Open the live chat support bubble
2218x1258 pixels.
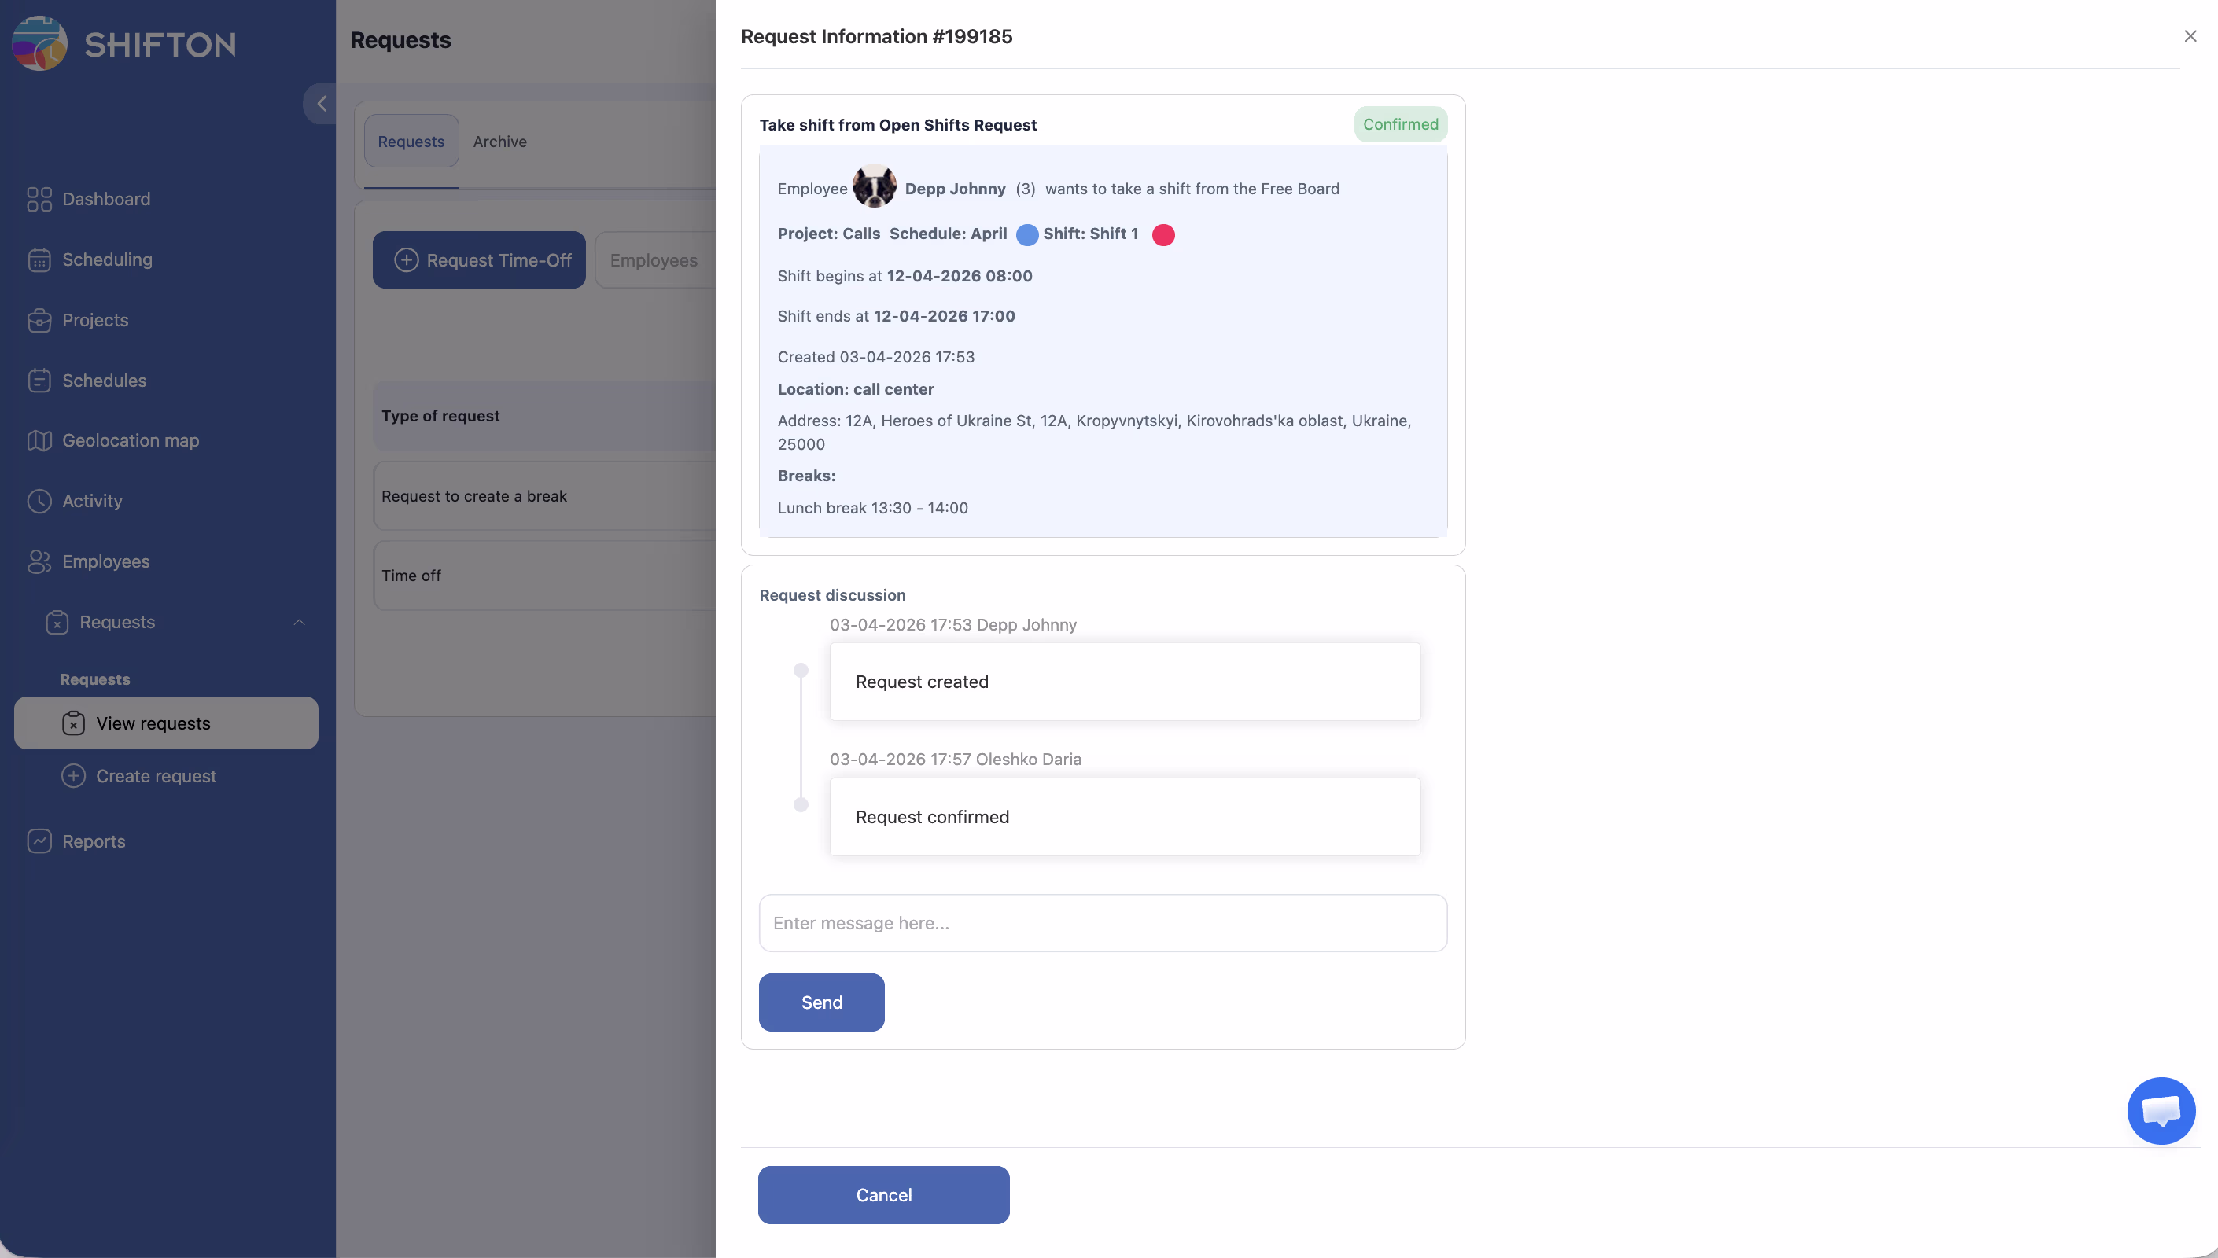(x=2160, y=1110)
